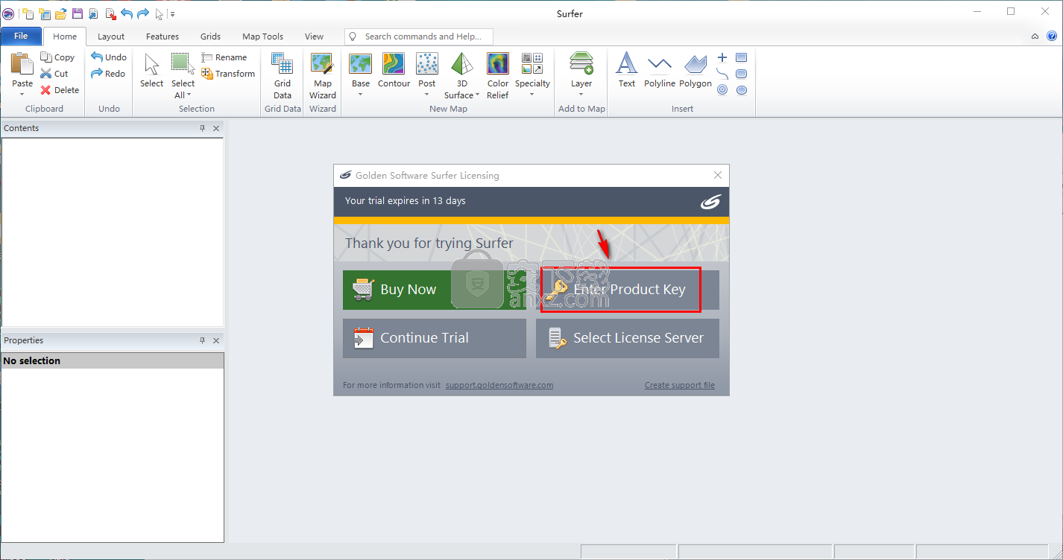
Task: Close the Contents panel
Action: tap(216, 128)
